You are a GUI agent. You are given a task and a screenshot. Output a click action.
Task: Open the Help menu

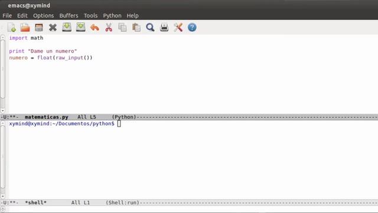pyautogui.click(x=132, y=16)
